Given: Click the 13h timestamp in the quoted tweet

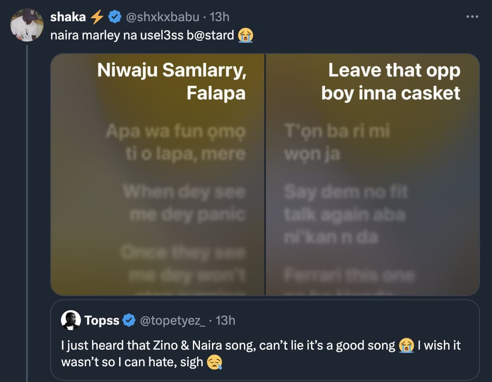Looking at the screenshot, I should point(226,321).
